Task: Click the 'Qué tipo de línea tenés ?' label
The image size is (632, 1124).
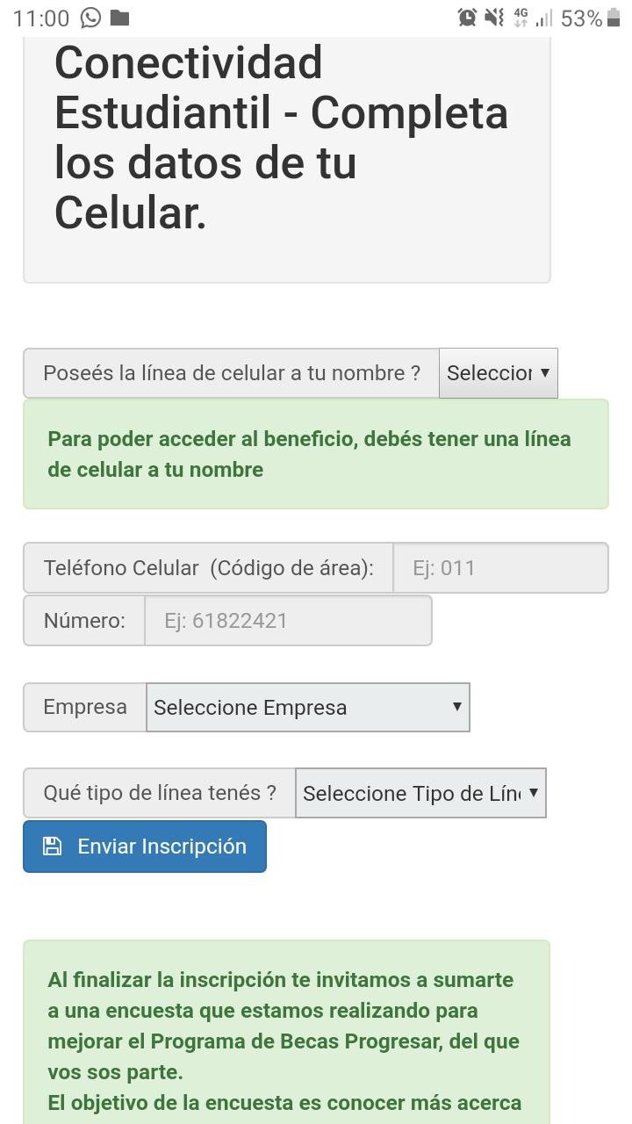Action: click(160, 793)
